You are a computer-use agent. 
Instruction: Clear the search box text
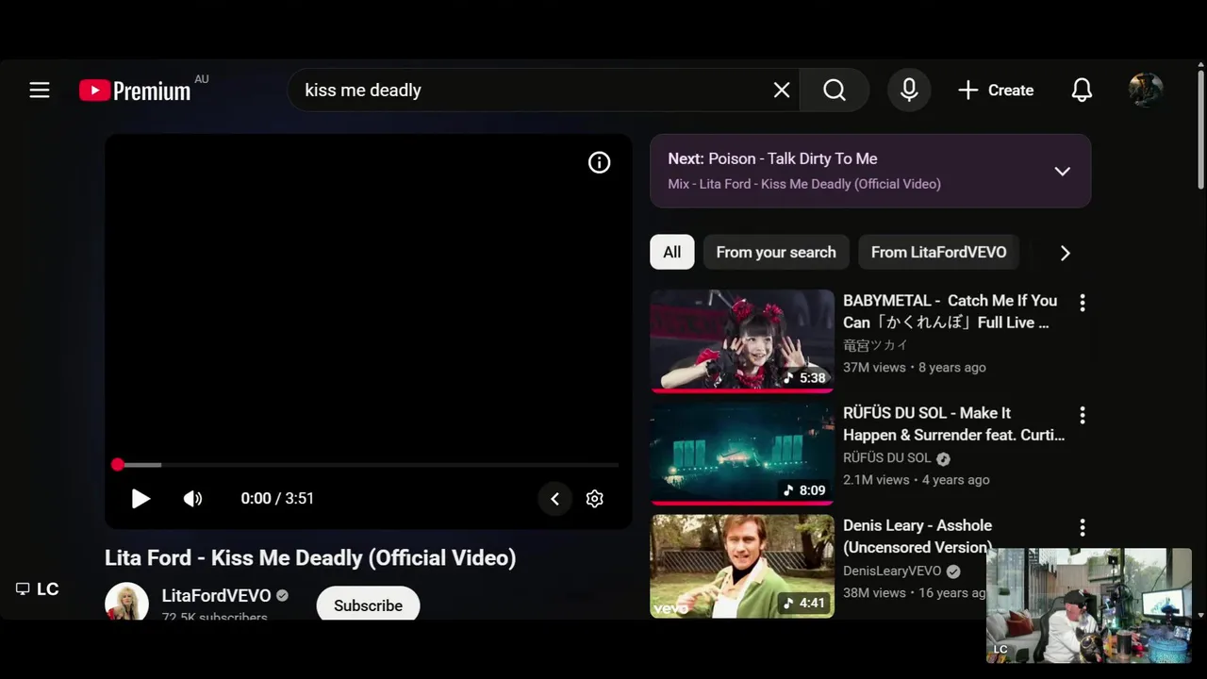[x=782, y=91]
